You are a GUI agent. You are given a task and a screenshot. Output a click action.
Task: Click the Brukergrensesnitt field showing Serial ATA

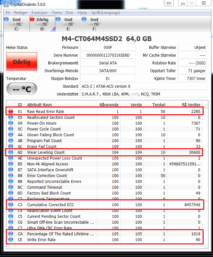[108, 63]
